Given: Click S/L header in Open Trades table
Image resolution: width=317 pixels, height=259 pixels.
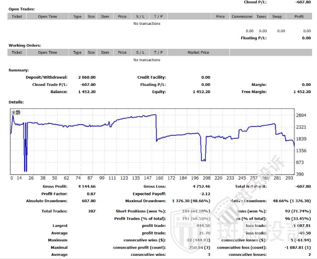Looking at the screenshot, I should coord(140,16).
